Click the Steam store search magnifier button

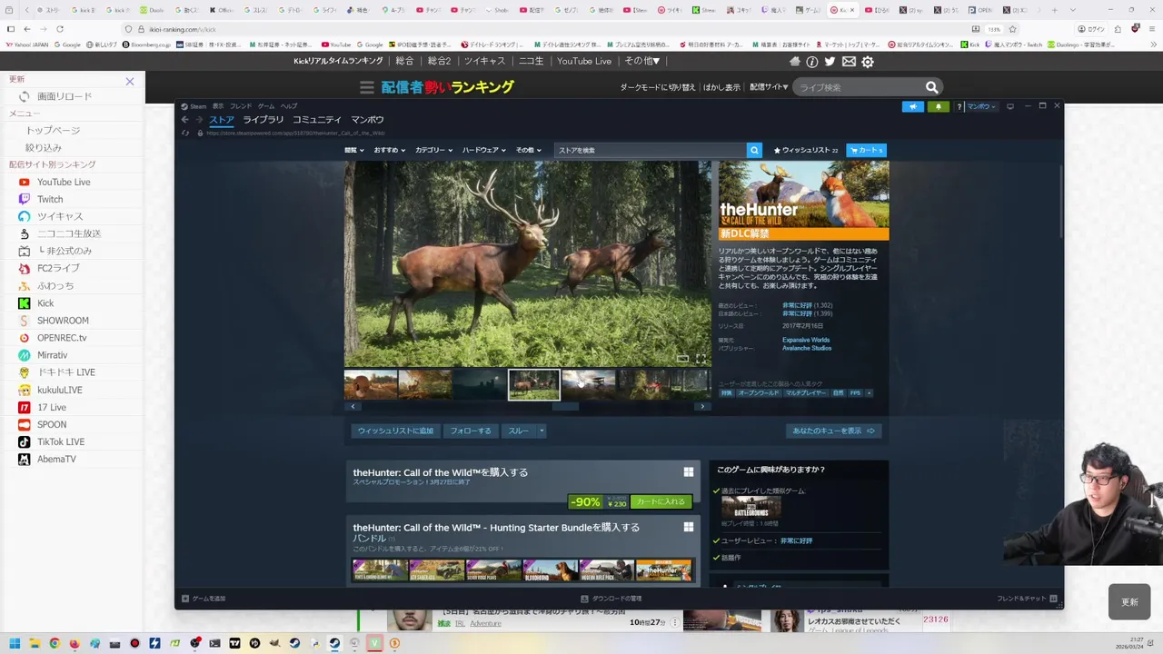coord(754,150)
